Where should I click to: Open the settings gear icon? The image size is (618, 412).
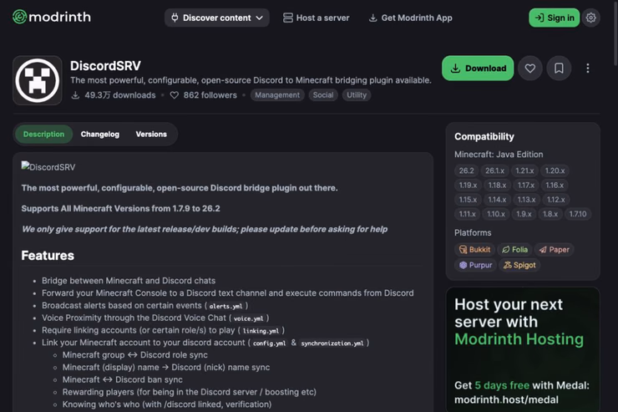pos(590,18)
